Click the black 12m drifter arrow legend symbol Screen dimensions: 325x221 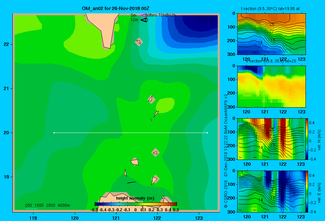(144, 20)
